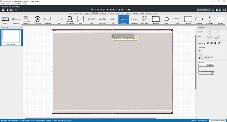Select the Text Input control in library
Image resolution: width=227 pixels, height=122 pixels.
click(199, 20)
